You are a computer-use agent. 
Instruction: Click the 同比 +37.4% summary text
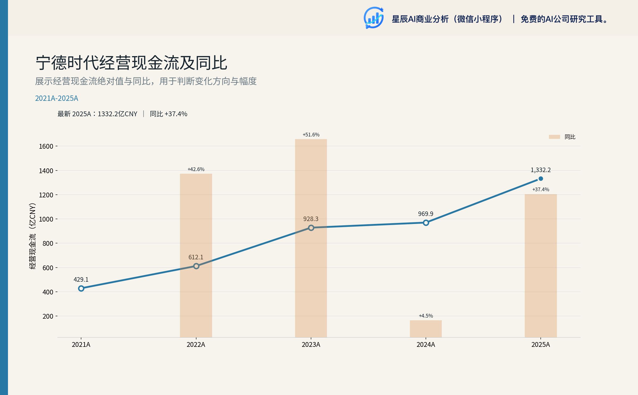click(169, 114)
